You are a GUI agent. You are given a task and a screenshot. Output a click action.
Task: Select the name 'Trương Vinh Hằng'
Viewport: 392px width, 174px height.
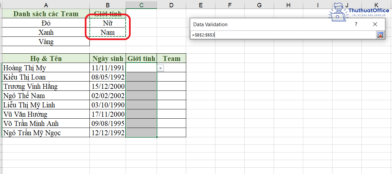[46, 86]
